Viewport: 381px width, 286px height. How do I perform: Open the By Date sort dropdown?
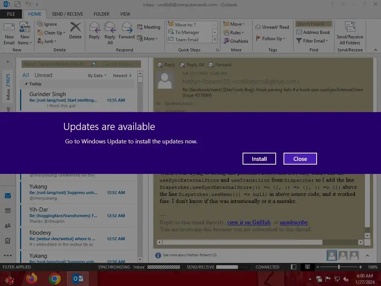[x=97, y=76]
